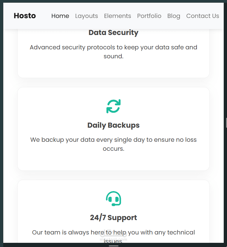This screenshot has height=247, width=227.
Task: Click the green Daily Backups sync icon
Action: click(x=113, y=106)
